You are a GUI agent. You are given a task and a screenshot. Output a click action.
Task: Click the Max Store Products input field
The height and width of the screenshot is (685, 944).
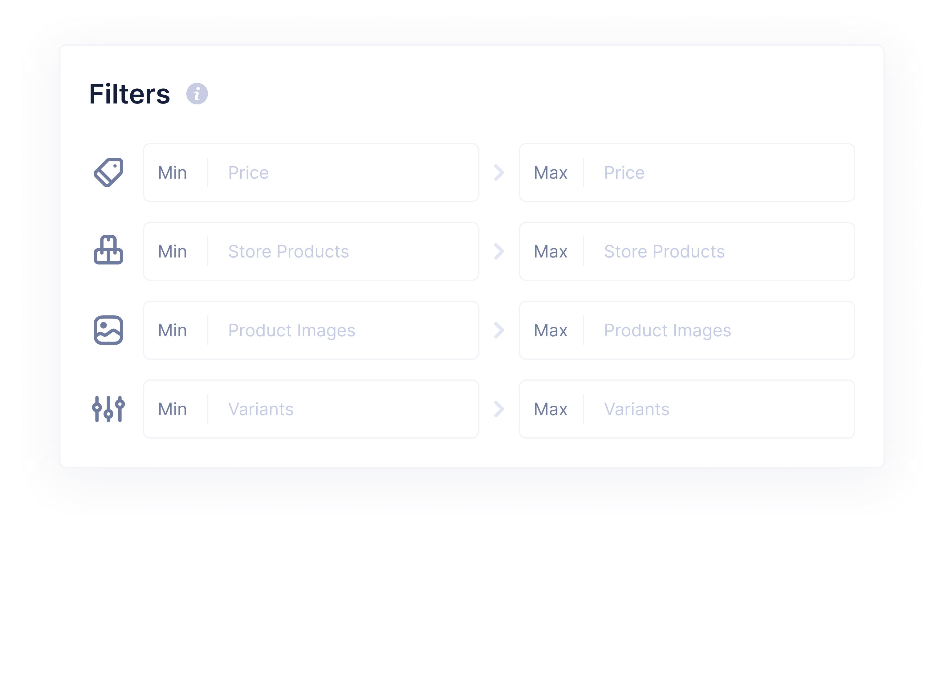708,251
